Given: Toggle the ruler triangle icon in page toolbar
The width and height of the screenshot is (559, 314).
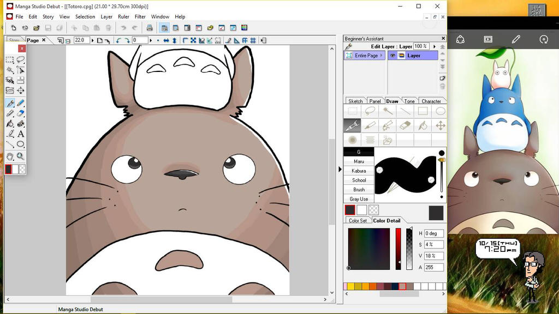Looking at the screenshot, I should tap(237, 40).
